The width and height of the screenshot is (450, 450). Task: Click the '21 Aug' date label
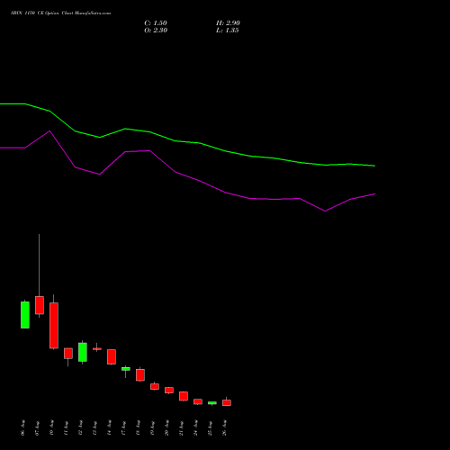click(182, 427)
